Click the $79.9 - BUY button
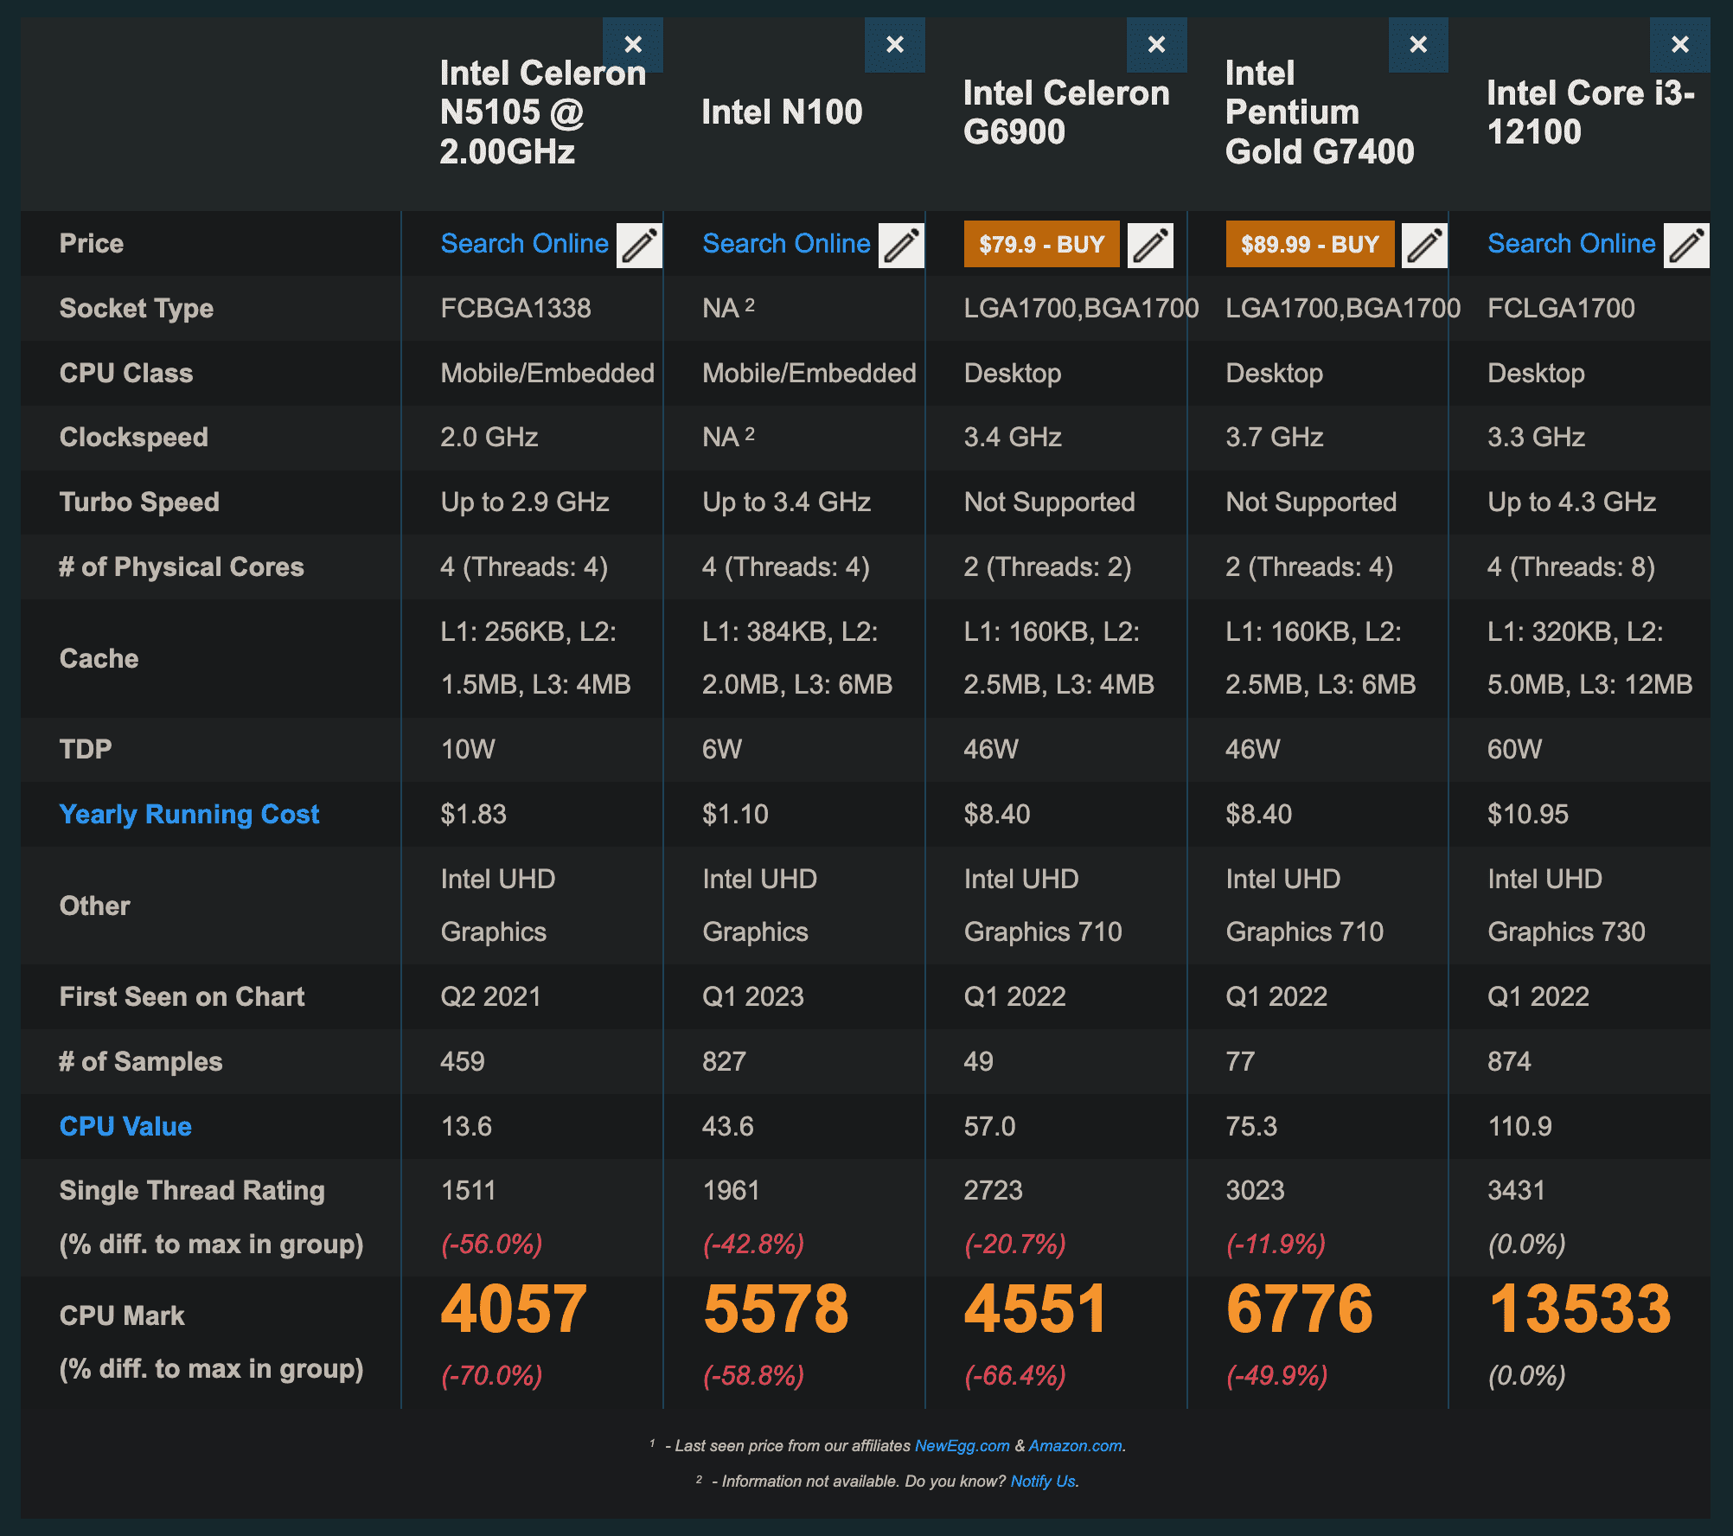 (x=1041, y=244)
